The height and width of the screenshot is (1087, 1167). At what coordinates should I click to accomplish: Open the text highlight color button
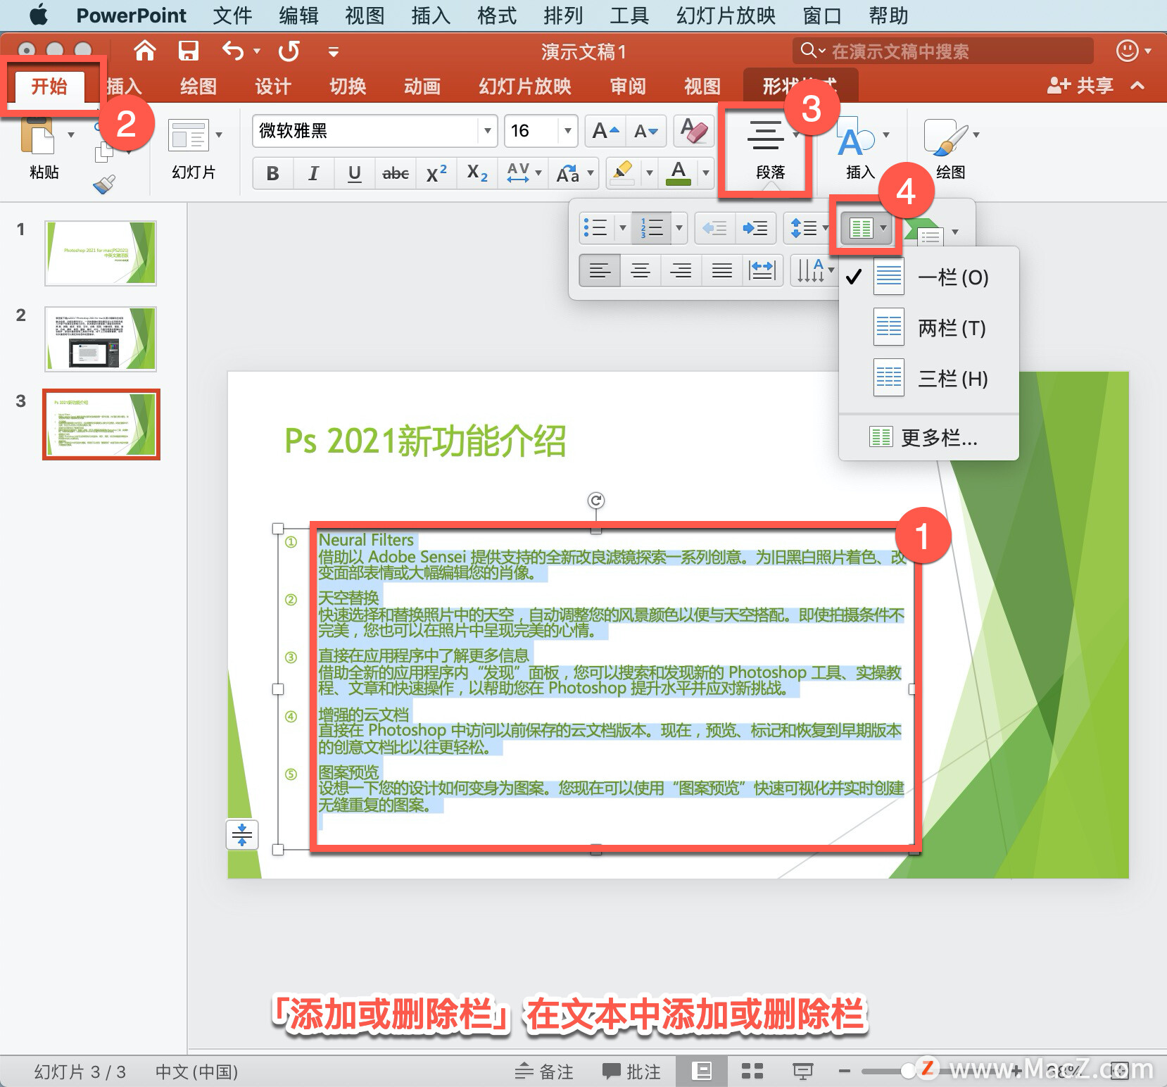click(622, 173)
